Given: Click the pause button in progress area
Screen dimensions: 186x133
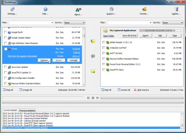Looking at the screenshot, I should click(88, 98).
